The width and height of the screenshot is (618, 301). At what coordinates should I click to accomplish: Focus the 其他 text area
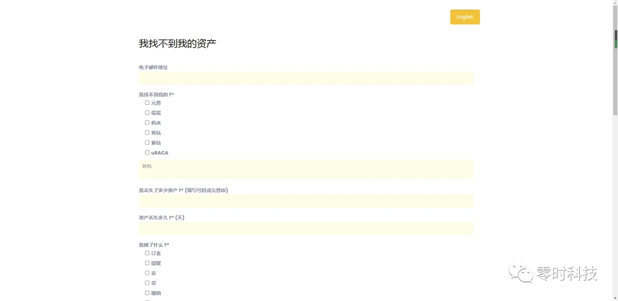[x=306, y=169]
